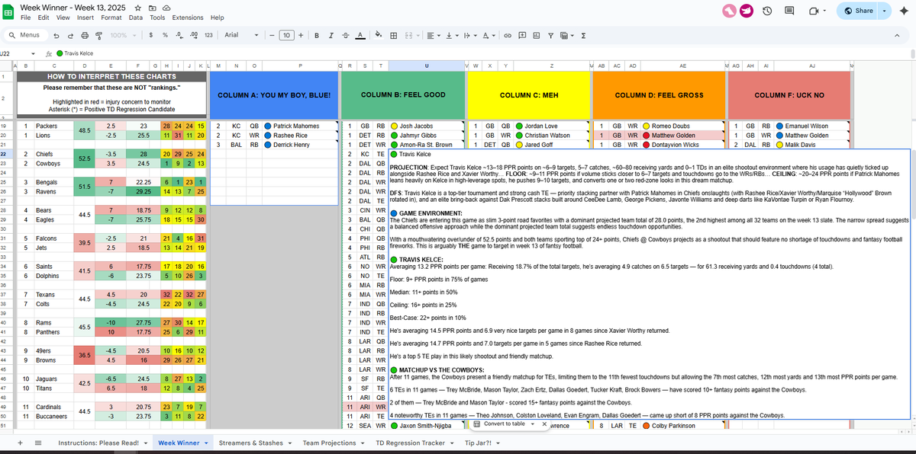This screenshot has width=916, height=454.
Task: Open the Insert menu
Action: (x=85, y=18)
